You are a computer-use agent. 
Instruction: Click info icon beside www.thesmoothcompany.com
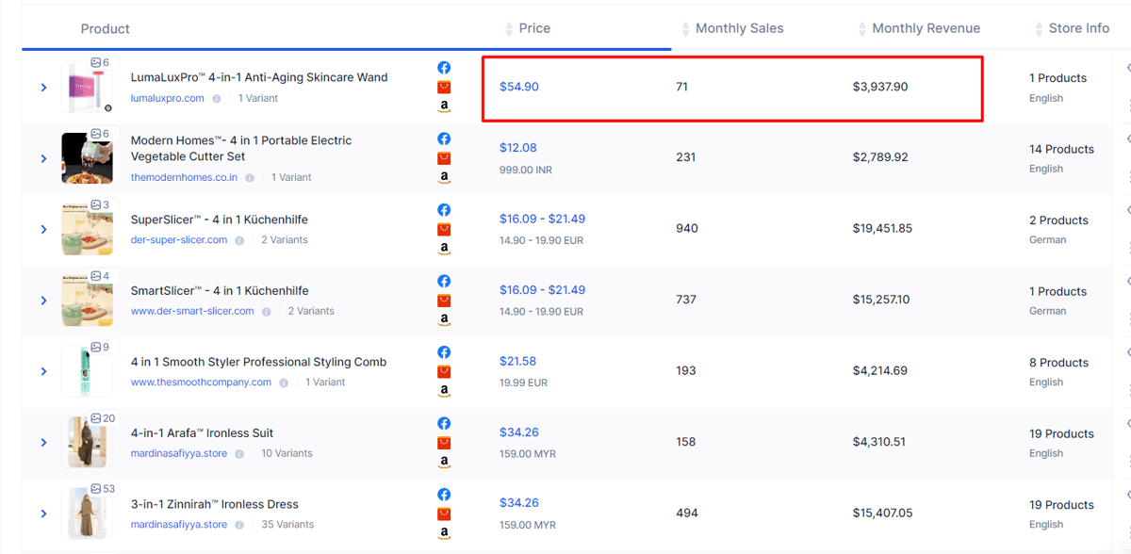point(284,383)
